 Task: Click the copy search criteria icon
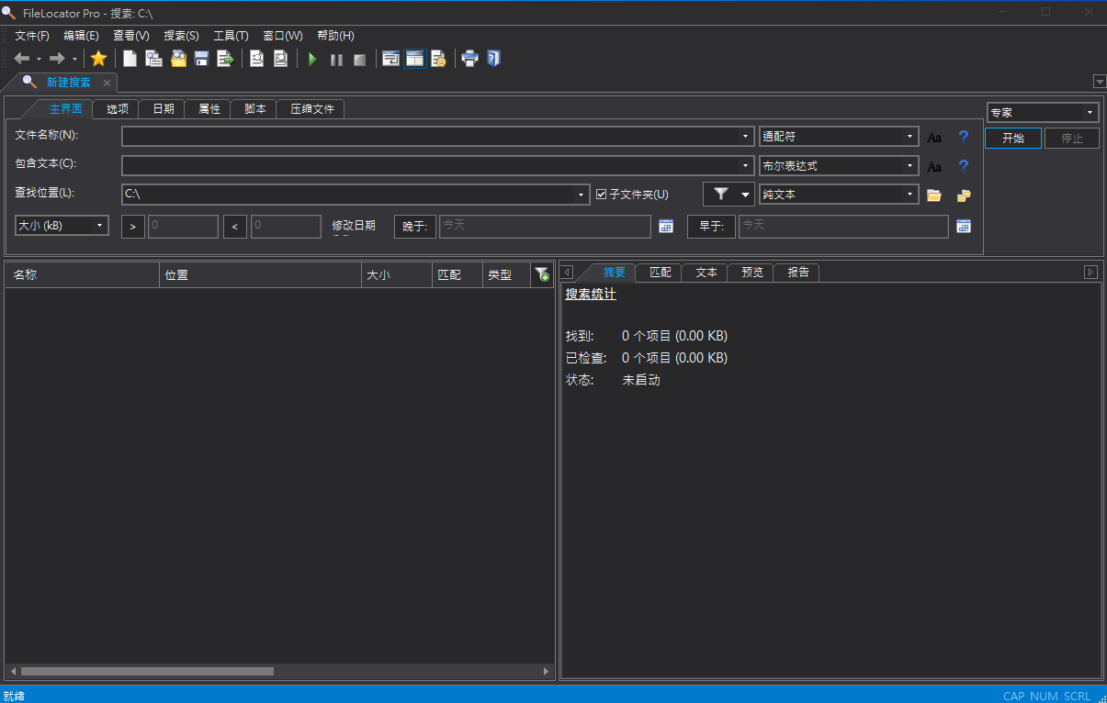tap(154, 59)
